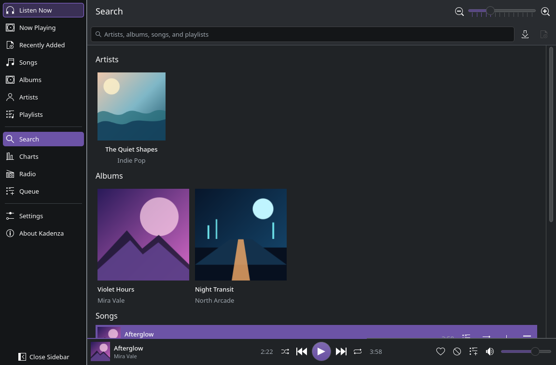Screen dimensions: 556x365
Task: Open the Albums sidebar entry
Action: point(43,80)
